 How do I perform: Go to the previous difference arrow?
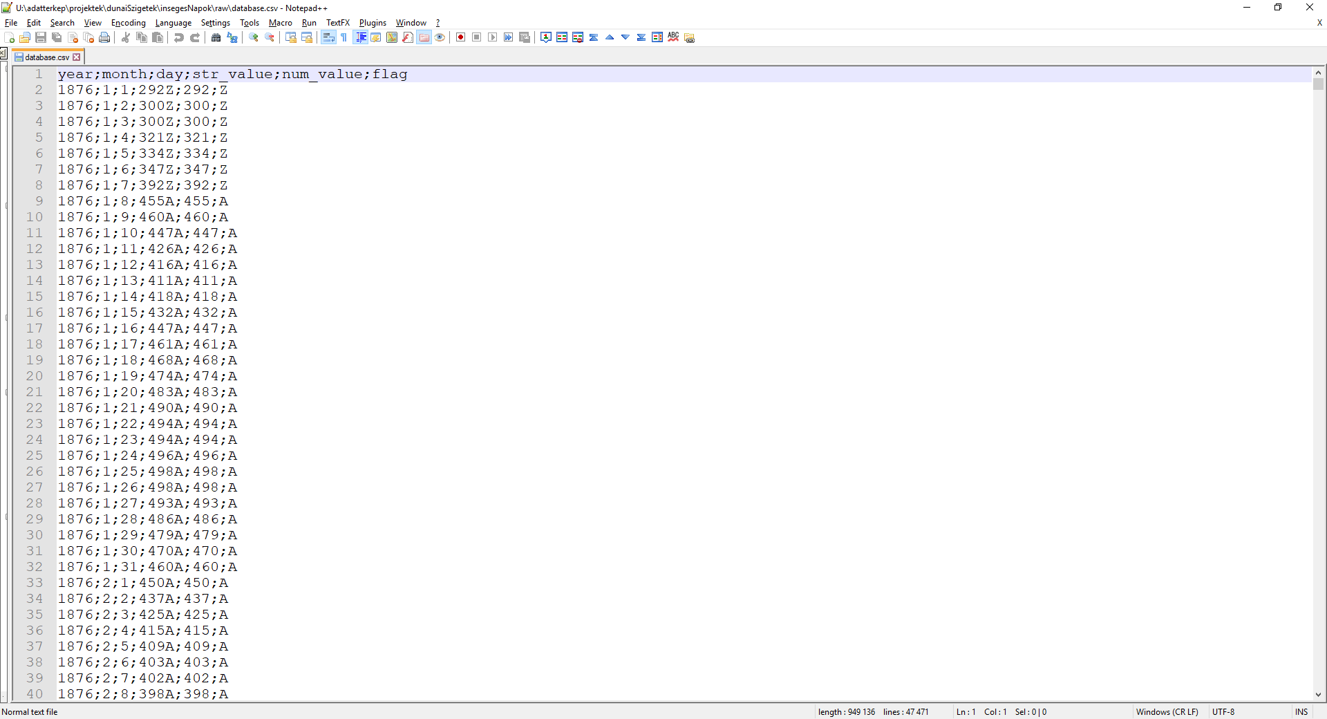(610, 37)
